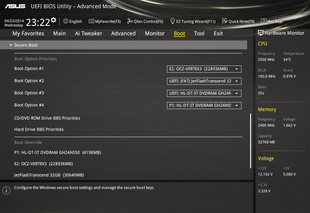Image resolution: width=310 pixels, height=213 pixels.
Task: Open the Advanced tab
Action: 123,33
